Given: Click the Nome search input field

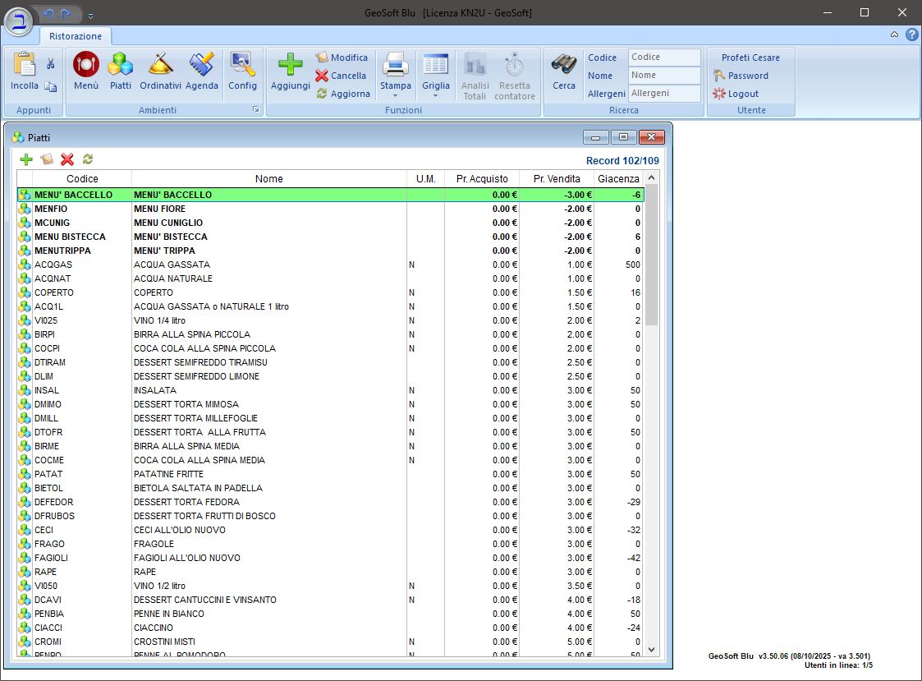Looking at the screenshot, I should coord(664,75).
